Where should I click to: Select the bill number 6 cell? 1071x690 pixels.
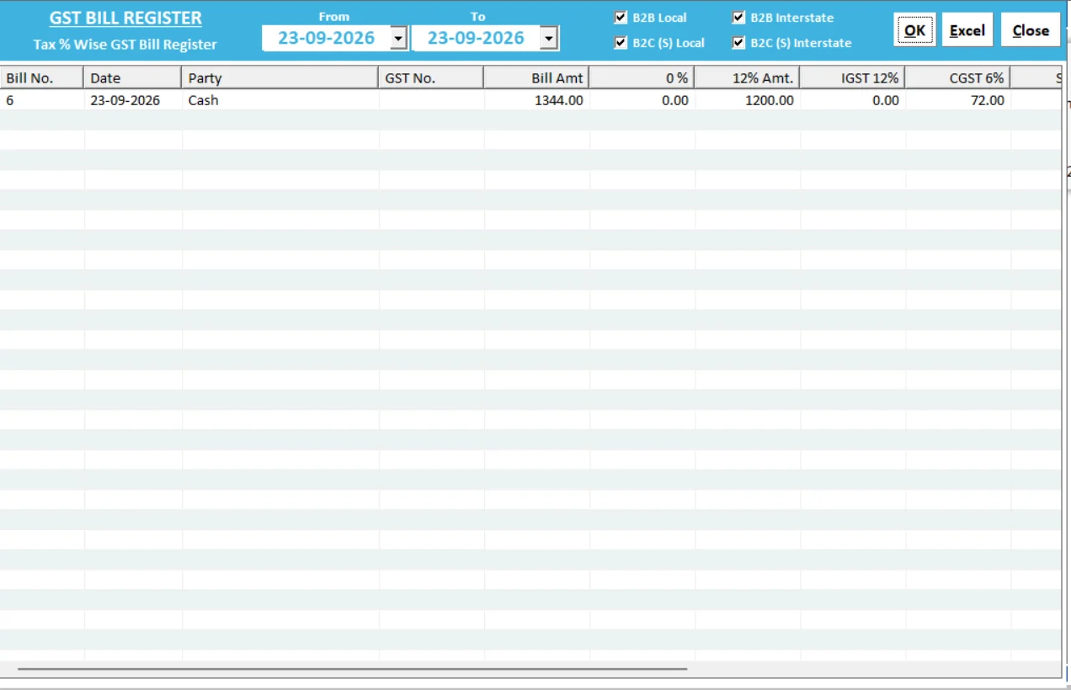click(41, 100)
